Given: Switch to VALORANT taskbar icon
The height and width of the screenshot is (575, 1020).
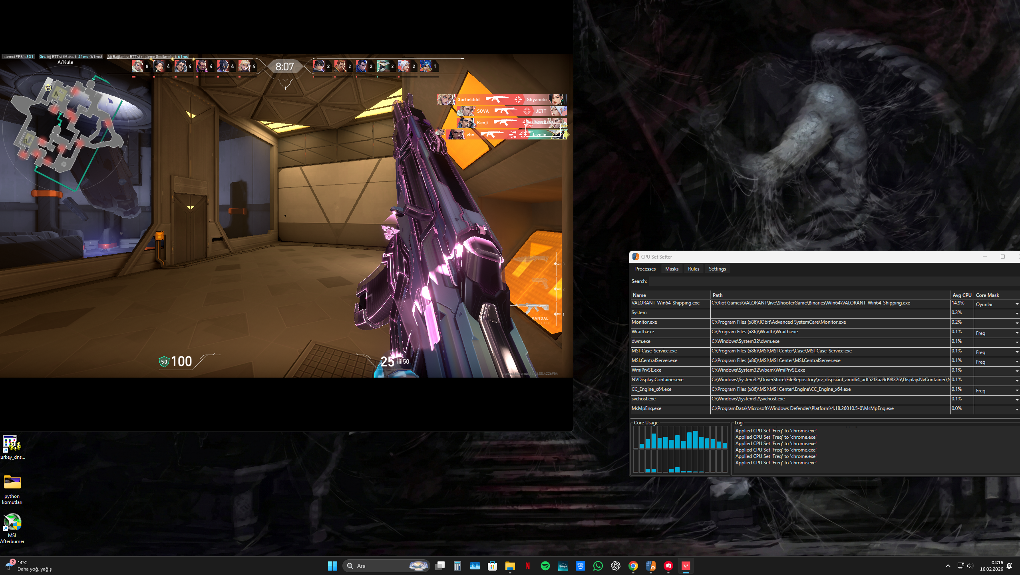Looking at the screenshot, I should (x=686, y=566).
